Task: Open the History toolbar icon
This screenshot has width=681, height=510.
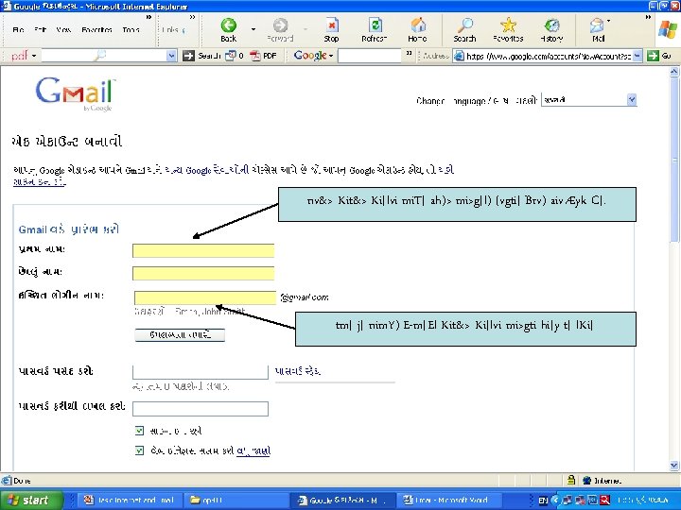Action: pyautogui.click(x=551, y=25)
